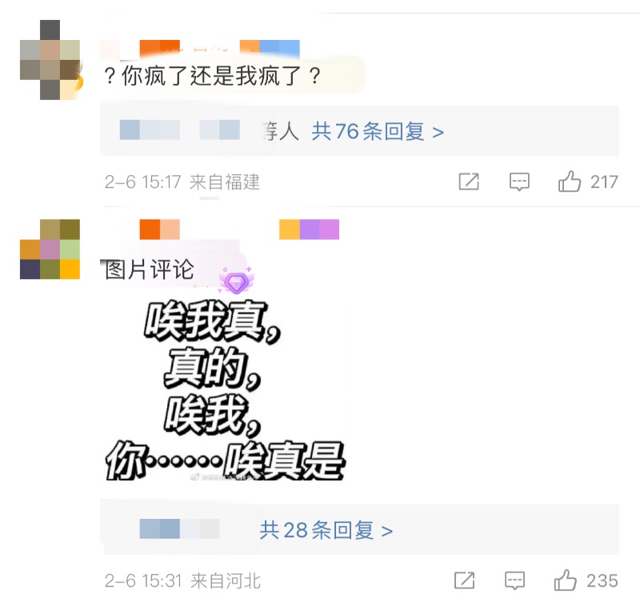Open reply icon on the Hebei comment
Viewport: 640px width, 602px height.
pyautogui.click(x=514, y=580)
